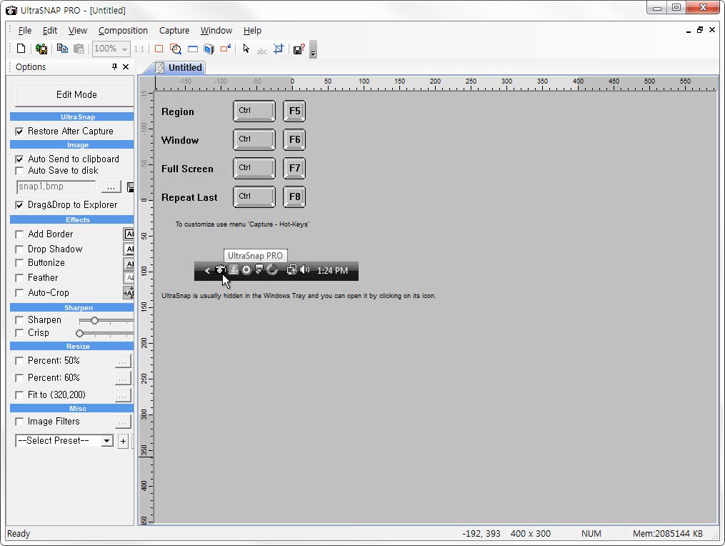Select the arrow pointer tool

246,49
